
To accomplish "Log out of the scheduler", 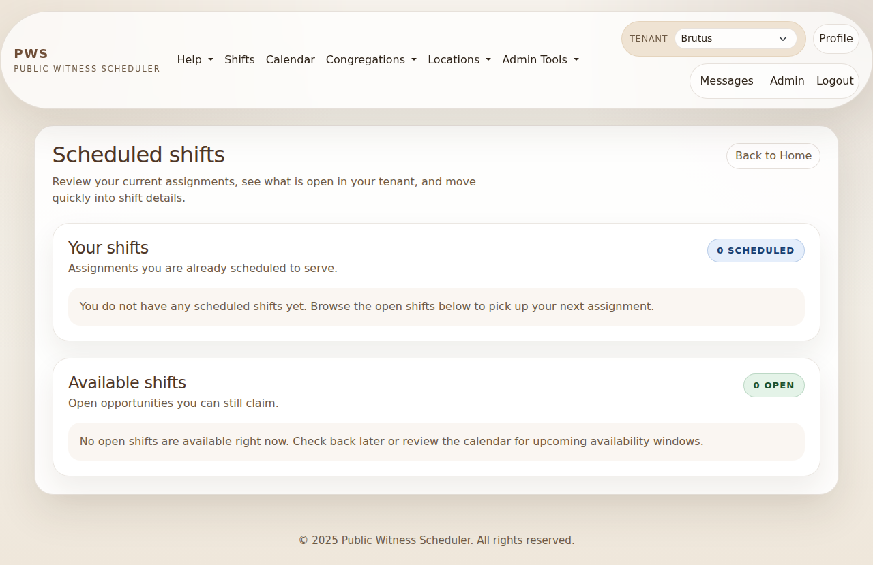I will [x=834, y=80].
